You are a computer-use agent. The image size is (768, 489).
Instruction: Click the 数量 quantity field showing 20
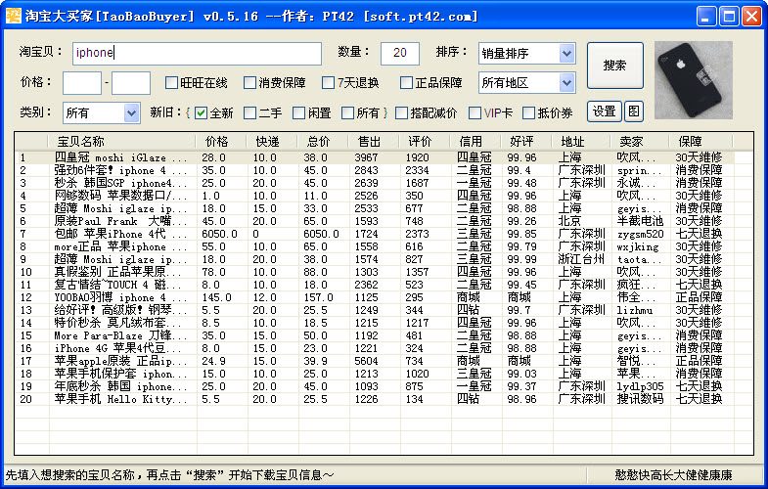[400, 54]
